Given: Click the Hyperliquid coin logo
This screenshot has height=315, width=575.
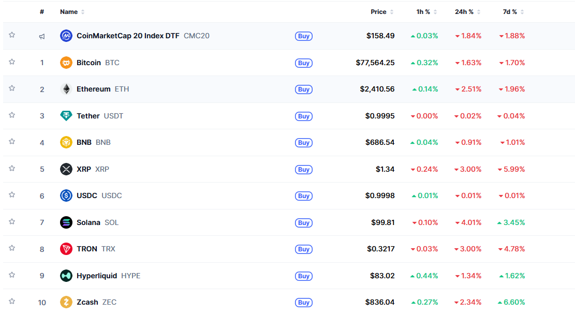Looking at the screenshot, I should pyautogui.click(x=66, y=276).
